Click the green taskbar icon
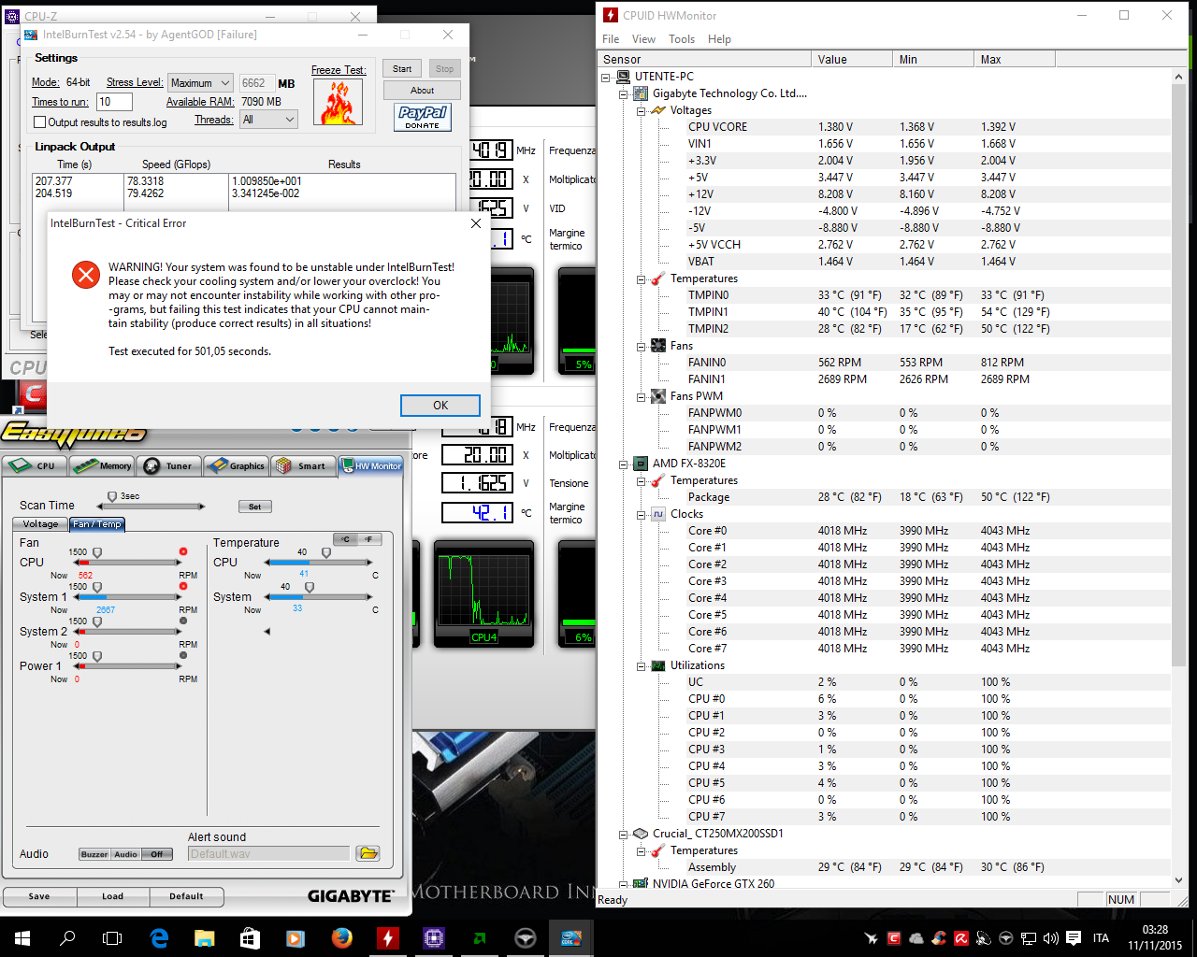This screenshot has height=957, width=1197. pyautogui.click(x=479, y=937)
